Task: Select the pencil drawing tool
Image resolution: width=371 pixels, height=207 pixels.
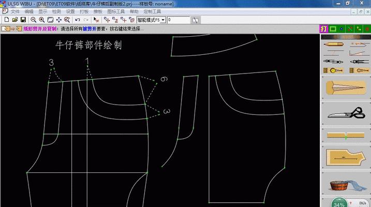Action: point(334,44)
